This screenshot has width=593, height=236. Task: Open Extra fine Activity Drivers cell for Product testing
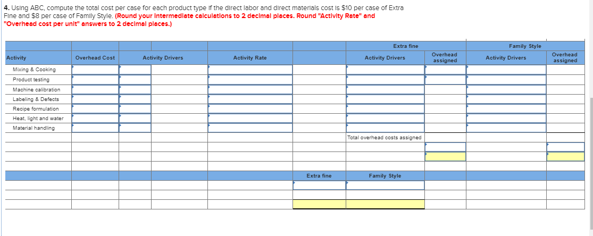385,79
